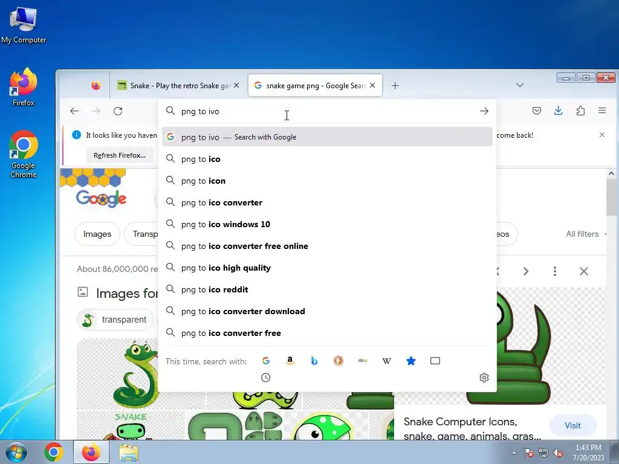Click next arrow in image preview panel
This screenshot has width=619, height=464.
tap(526, 271)
